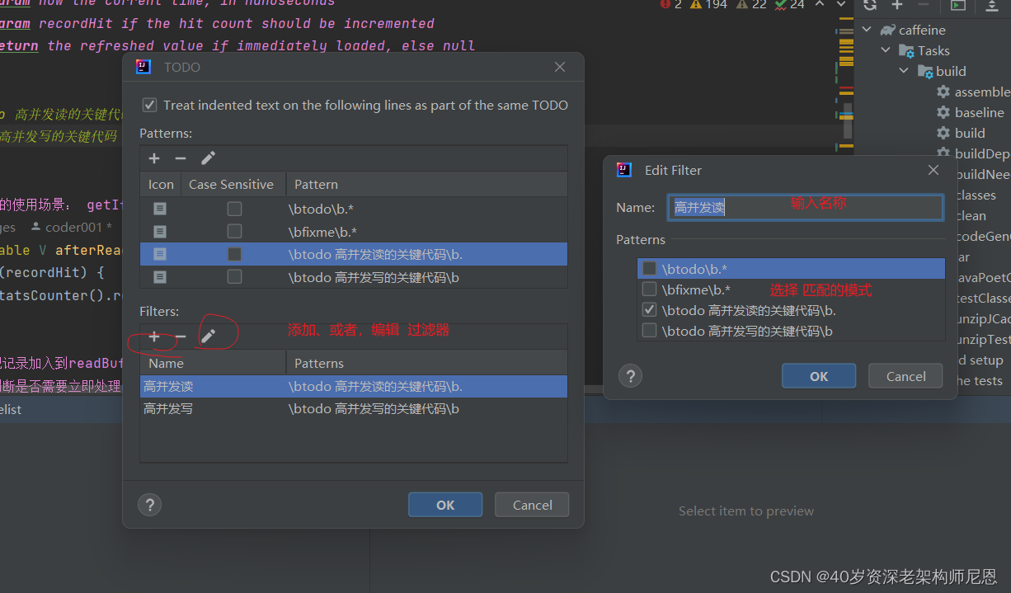The height and width of the screenshot is (593, 1011).
Task: Uncheck 高并发读的关键代码 pattern in Edit Filter
Action: tap(649, 310)
